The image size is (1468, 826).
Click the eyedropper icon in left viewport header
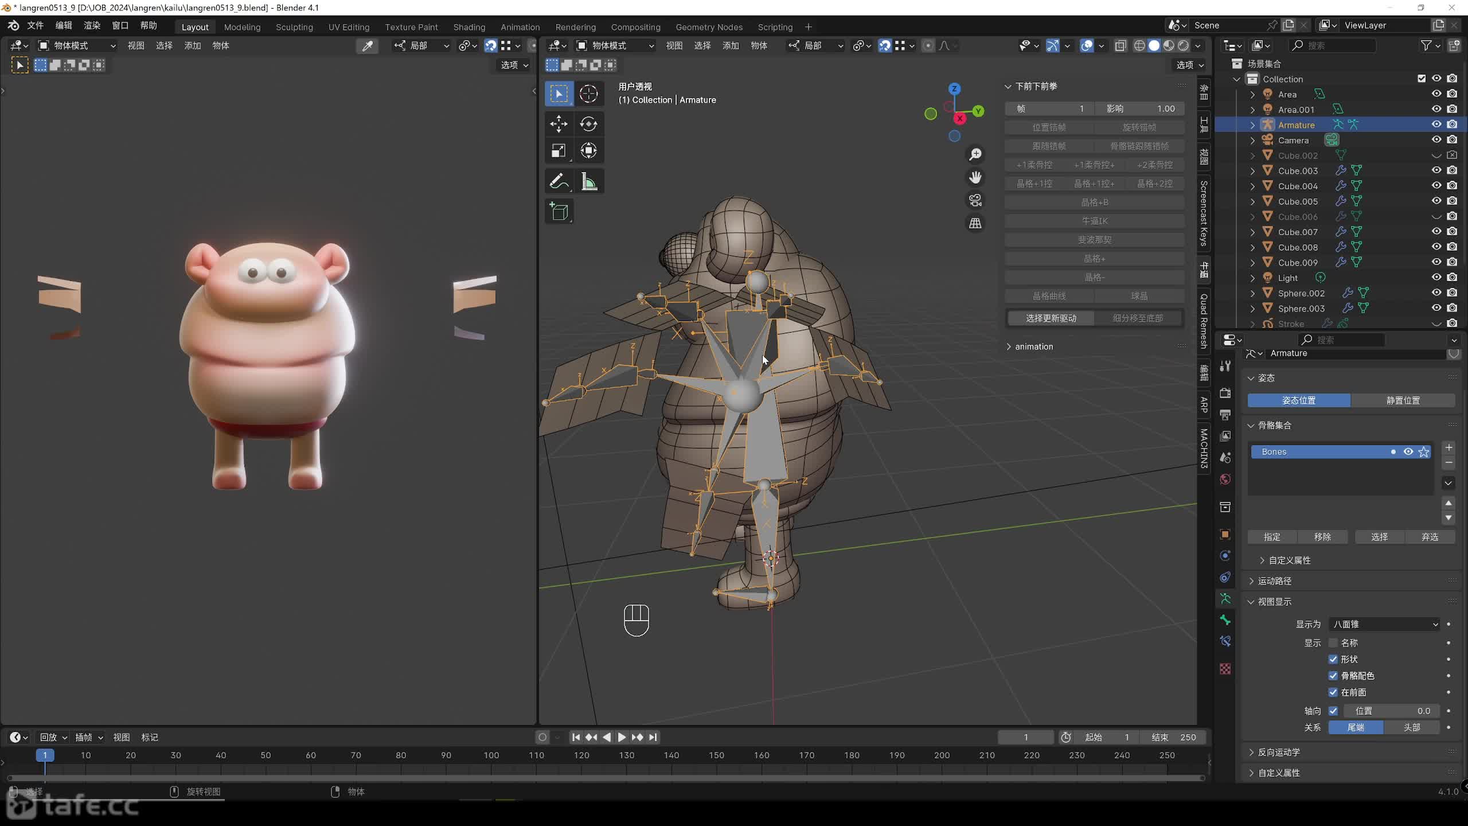pyautogui.click(x=367, y=45)
